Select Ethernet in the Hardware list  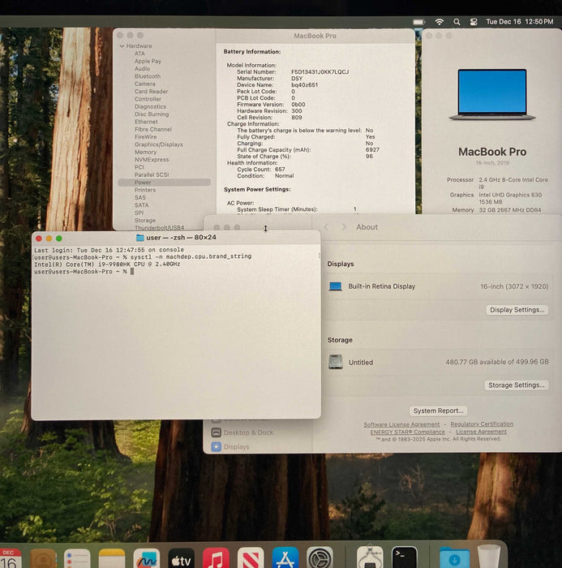tap(146, 122)
